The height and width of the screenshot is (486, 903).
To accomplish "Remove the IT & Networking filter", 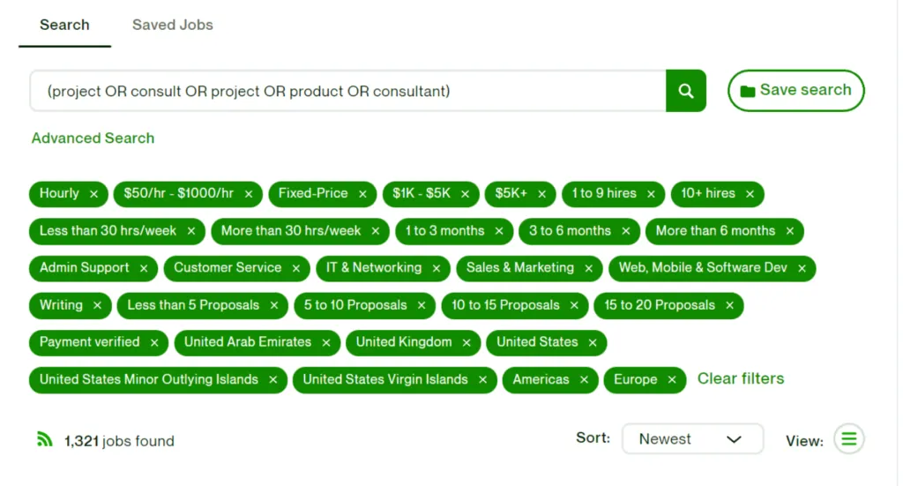I will [437, 268].
